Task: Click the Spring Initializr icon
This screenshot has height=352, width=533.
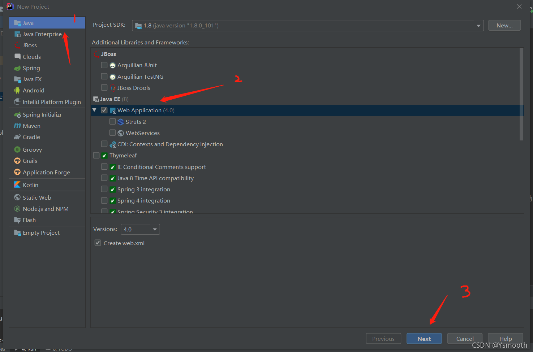Action: pos(17,115)
